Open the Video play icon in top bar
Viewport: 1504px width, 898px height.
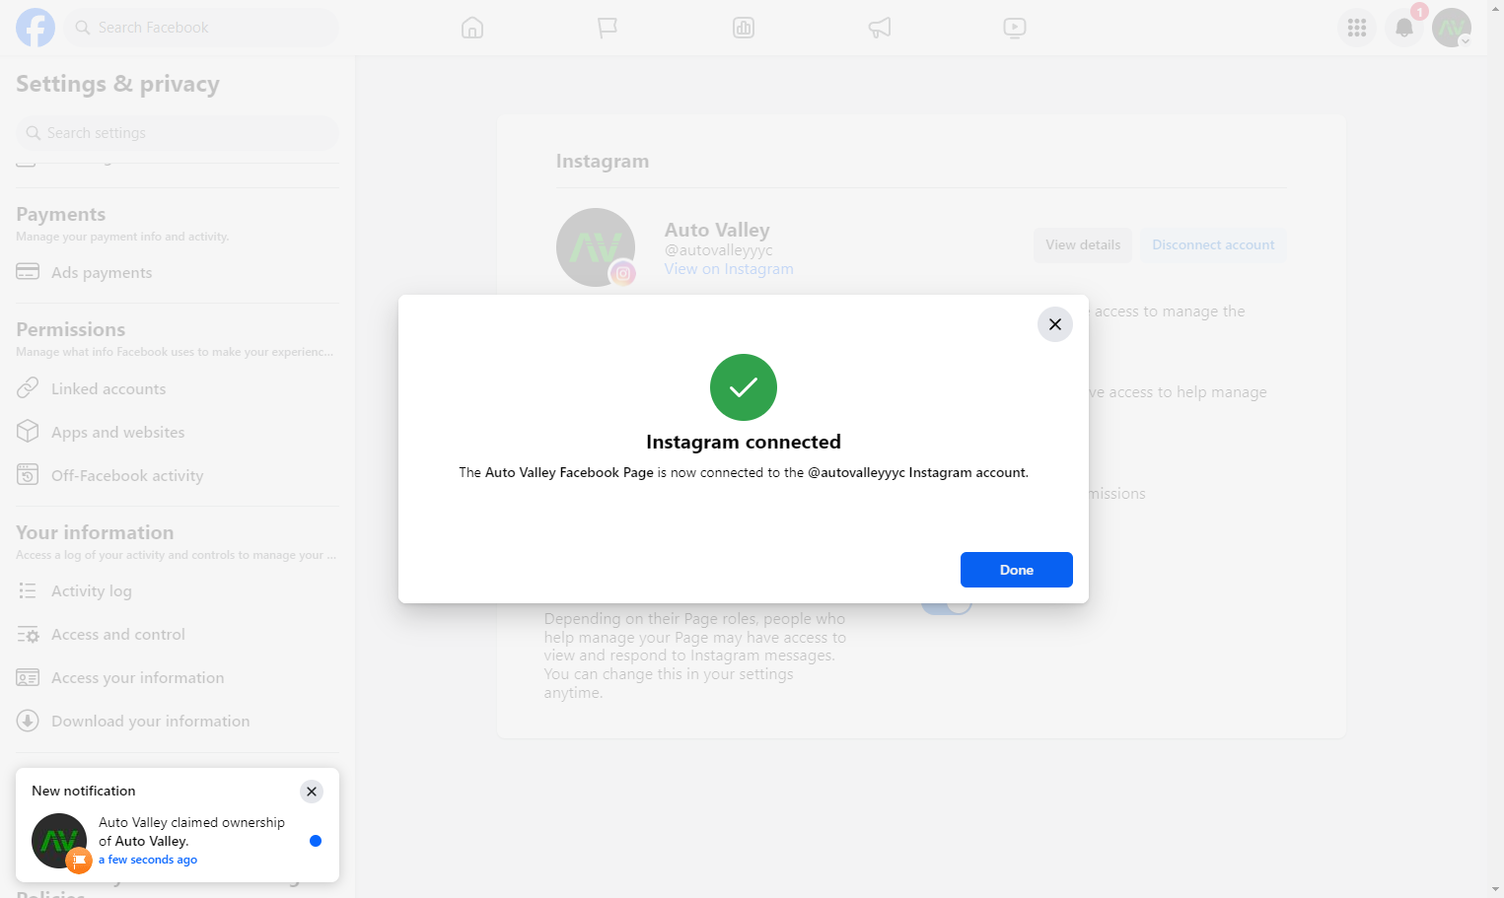pyautogui.click(x=1015, y=28)
